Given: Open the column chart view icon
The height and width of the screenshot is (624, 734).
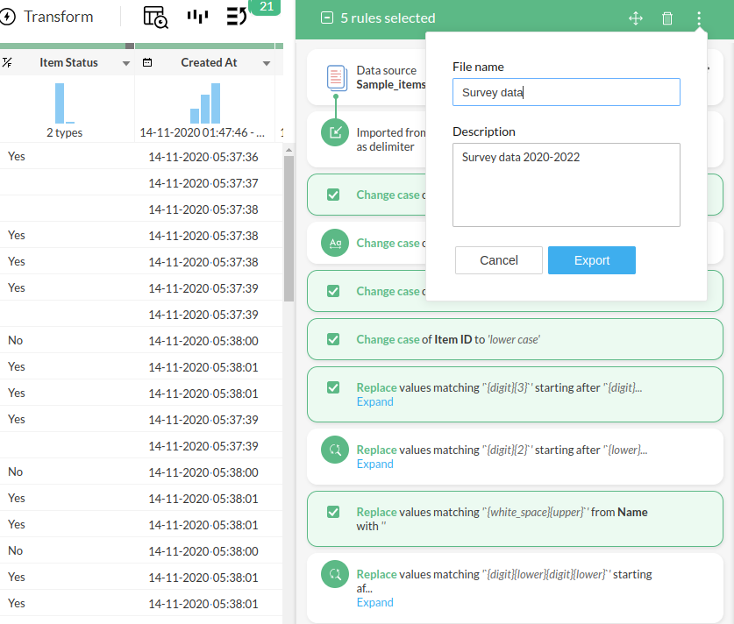Looking at the screenshot, I should [197, 17].
